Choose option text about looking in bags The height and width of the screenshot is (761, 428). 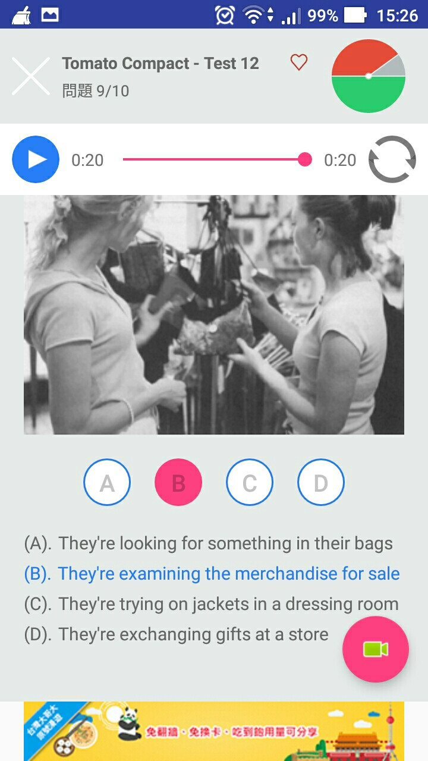209,543
